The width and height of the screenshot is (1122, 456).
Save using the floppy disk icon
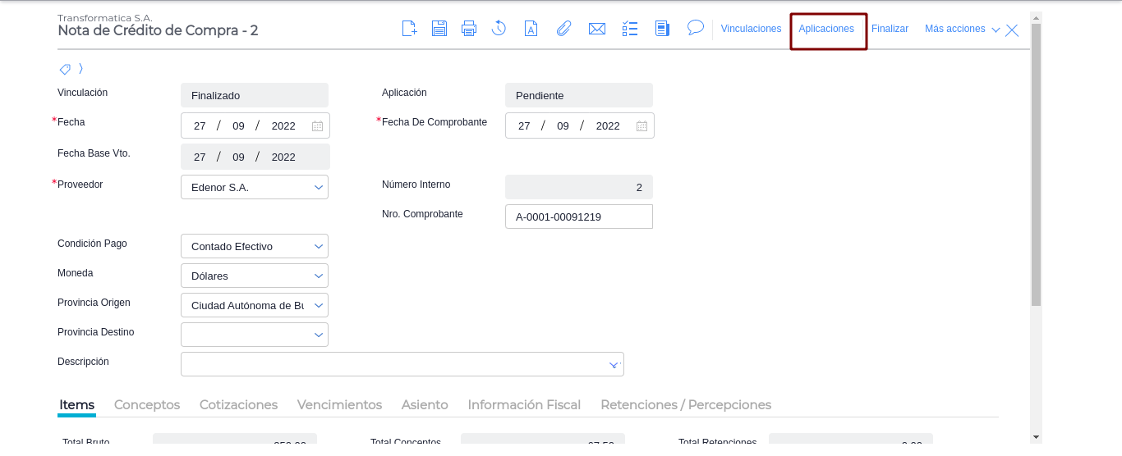click(439, 29)
